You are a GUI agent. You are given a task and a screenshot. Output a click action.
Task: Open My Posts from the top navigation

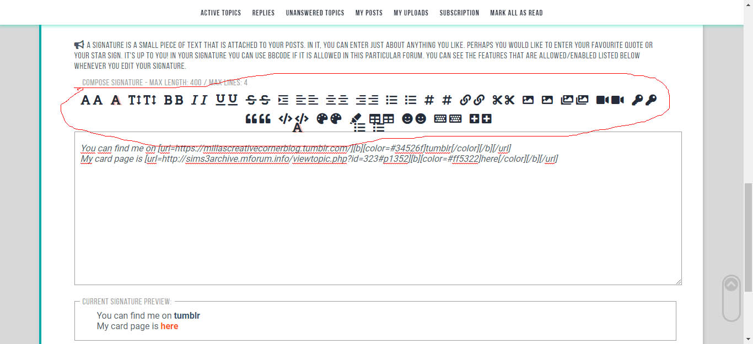pos(369,13)
